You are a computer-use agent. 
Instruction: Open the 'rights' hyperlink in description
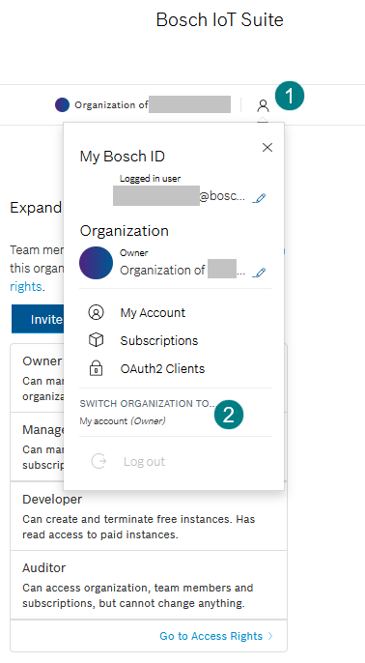tap(25, 287)
